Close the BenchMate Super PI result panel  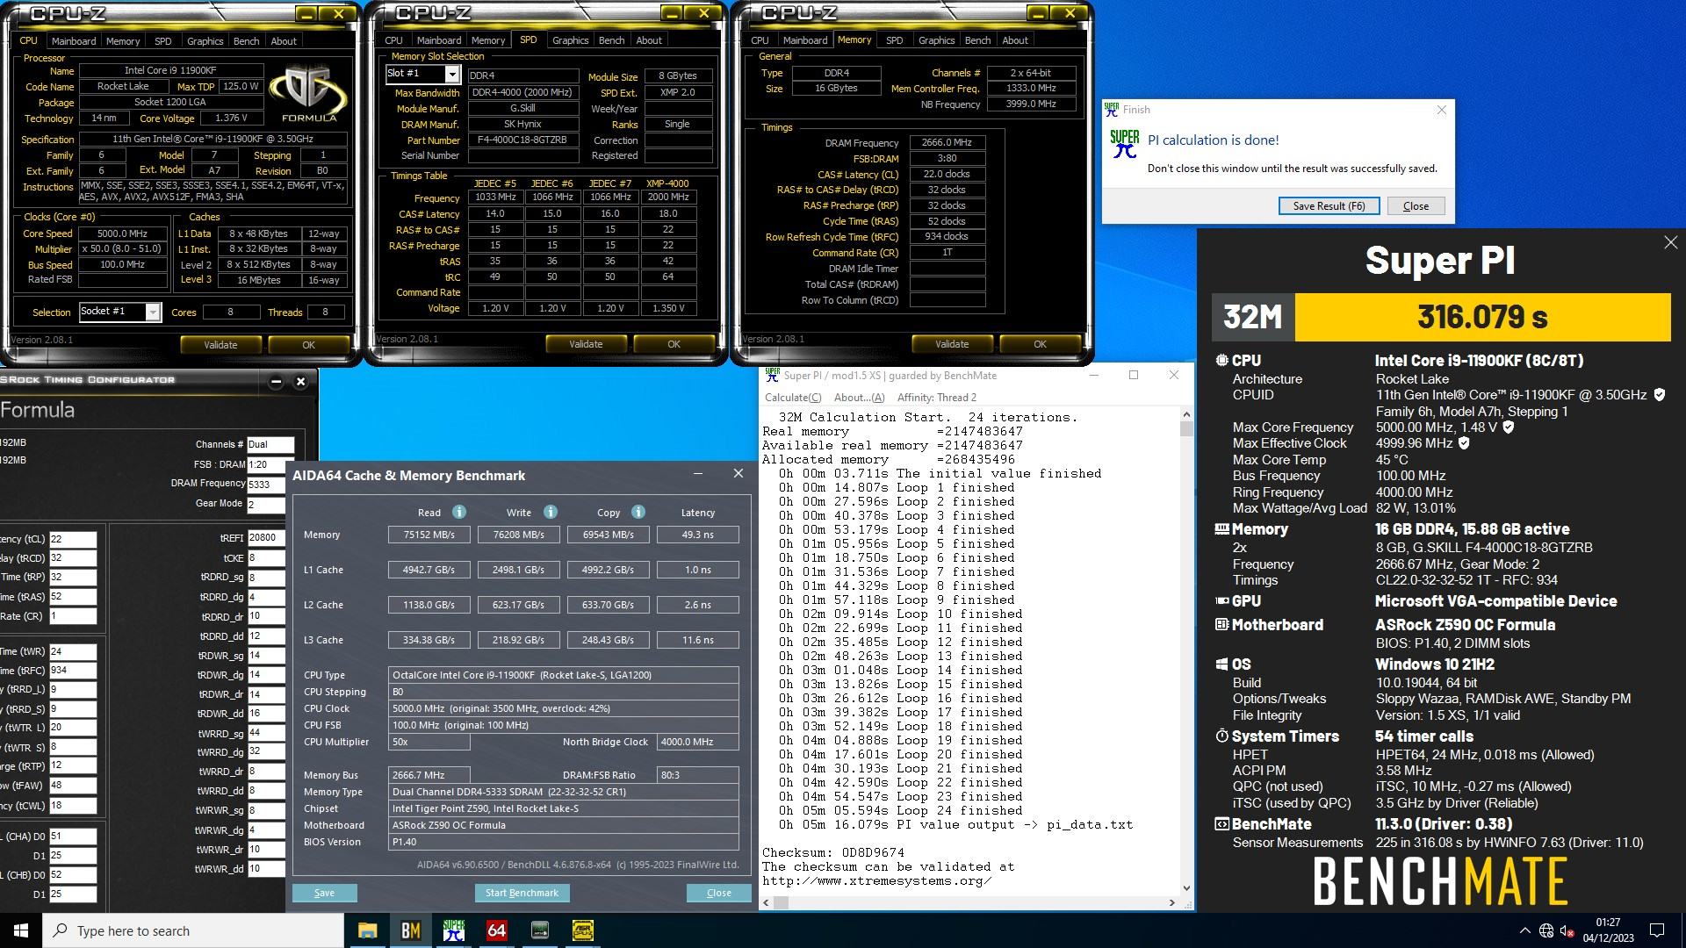(x=1670, y=242)
